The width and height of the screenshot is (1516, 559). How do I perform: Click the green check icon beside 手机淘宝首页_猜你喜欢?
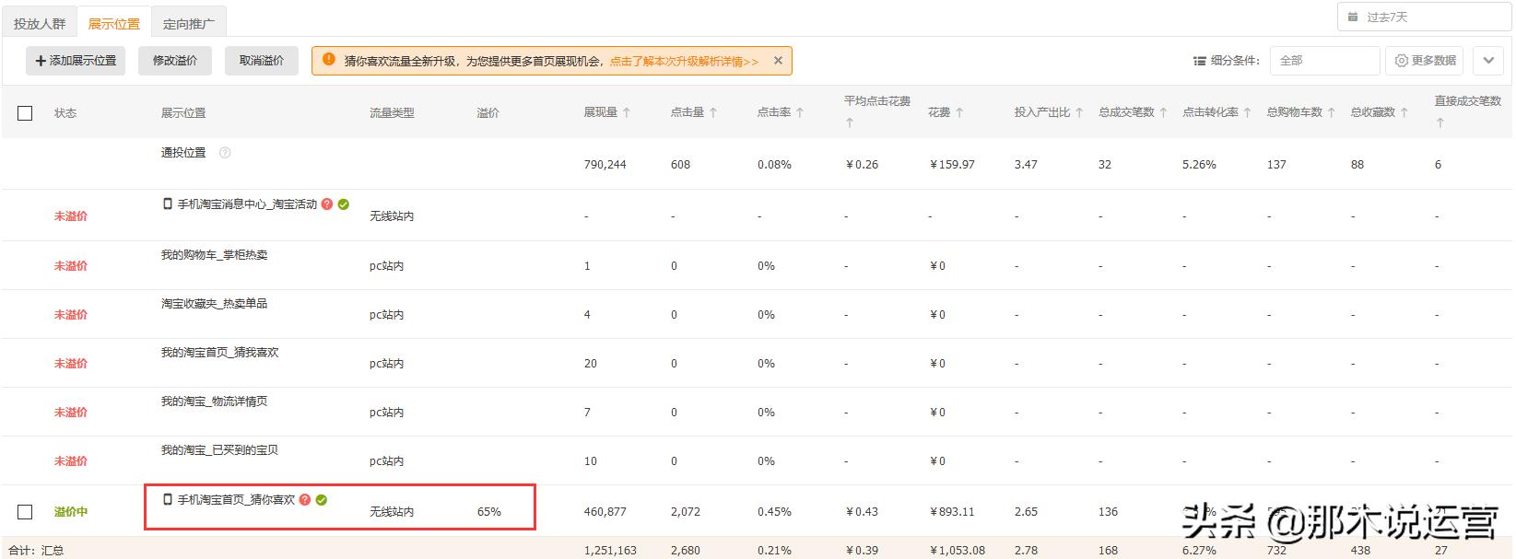point(322,500)
